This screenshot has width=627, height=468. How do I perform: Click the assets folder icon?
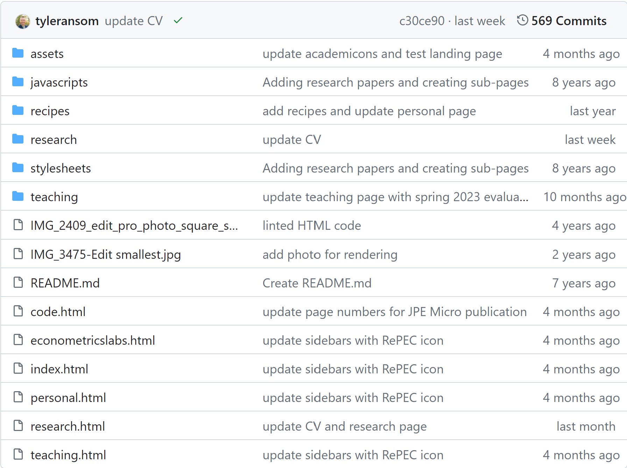tap(18, 53)
